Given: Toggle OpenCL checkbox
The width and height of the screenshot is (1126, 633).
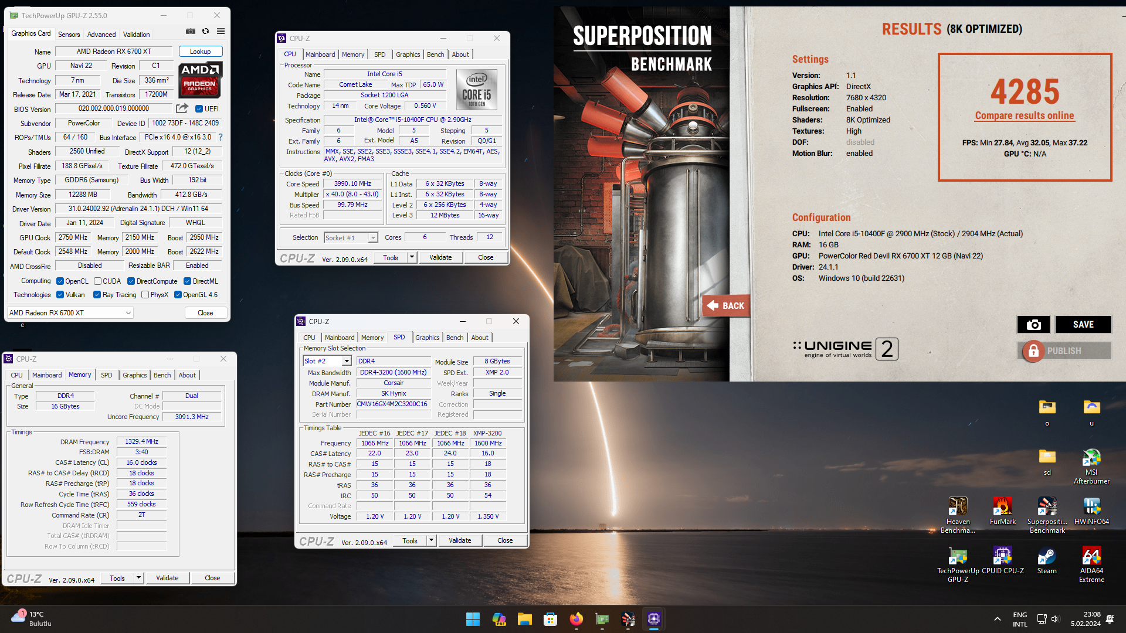Looking at the screenshot, I should click(60, 281).
